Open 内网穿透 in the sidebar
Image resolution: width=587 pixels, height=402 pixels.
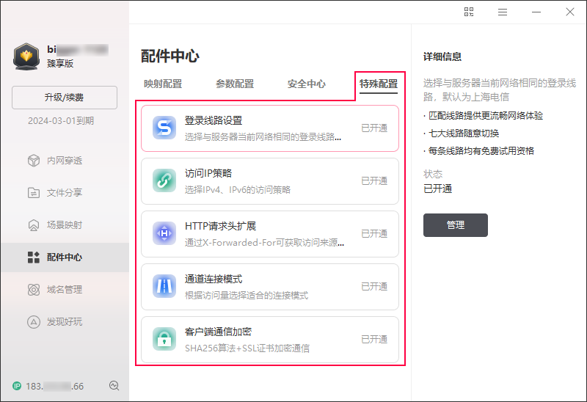(x=64, y=161)
